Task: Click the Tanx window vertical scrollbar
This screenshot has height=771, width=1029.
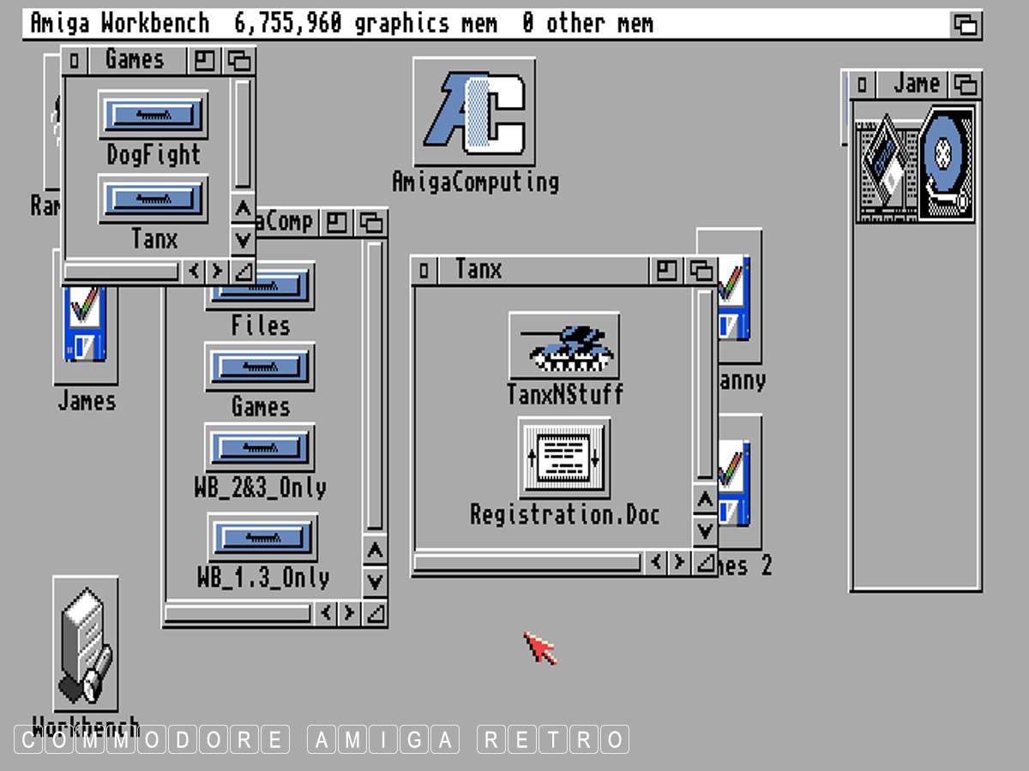Action: 705,385
